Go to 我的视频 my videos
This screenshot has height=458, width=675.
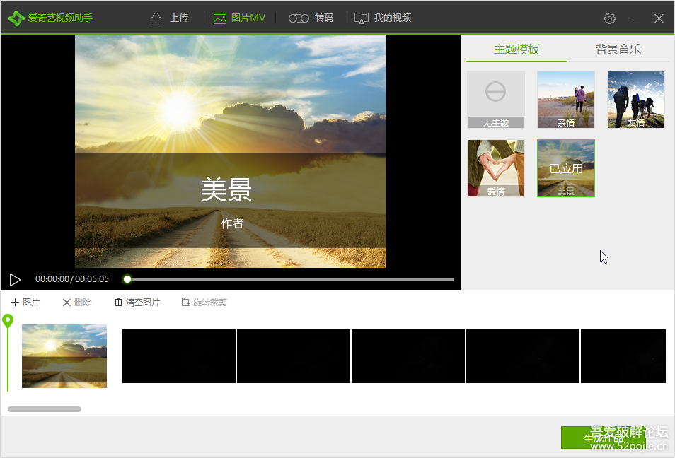[383, 18]
